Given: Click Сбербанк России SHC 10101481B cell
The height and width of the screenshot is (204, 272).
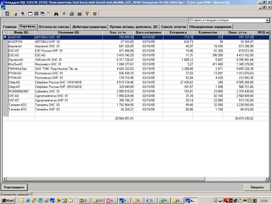Looking at the screenshot, I should click(x=69, y=82).
